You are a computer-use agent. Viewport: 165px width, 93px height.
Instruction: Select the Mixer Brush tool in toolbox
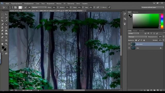(6, 24)
